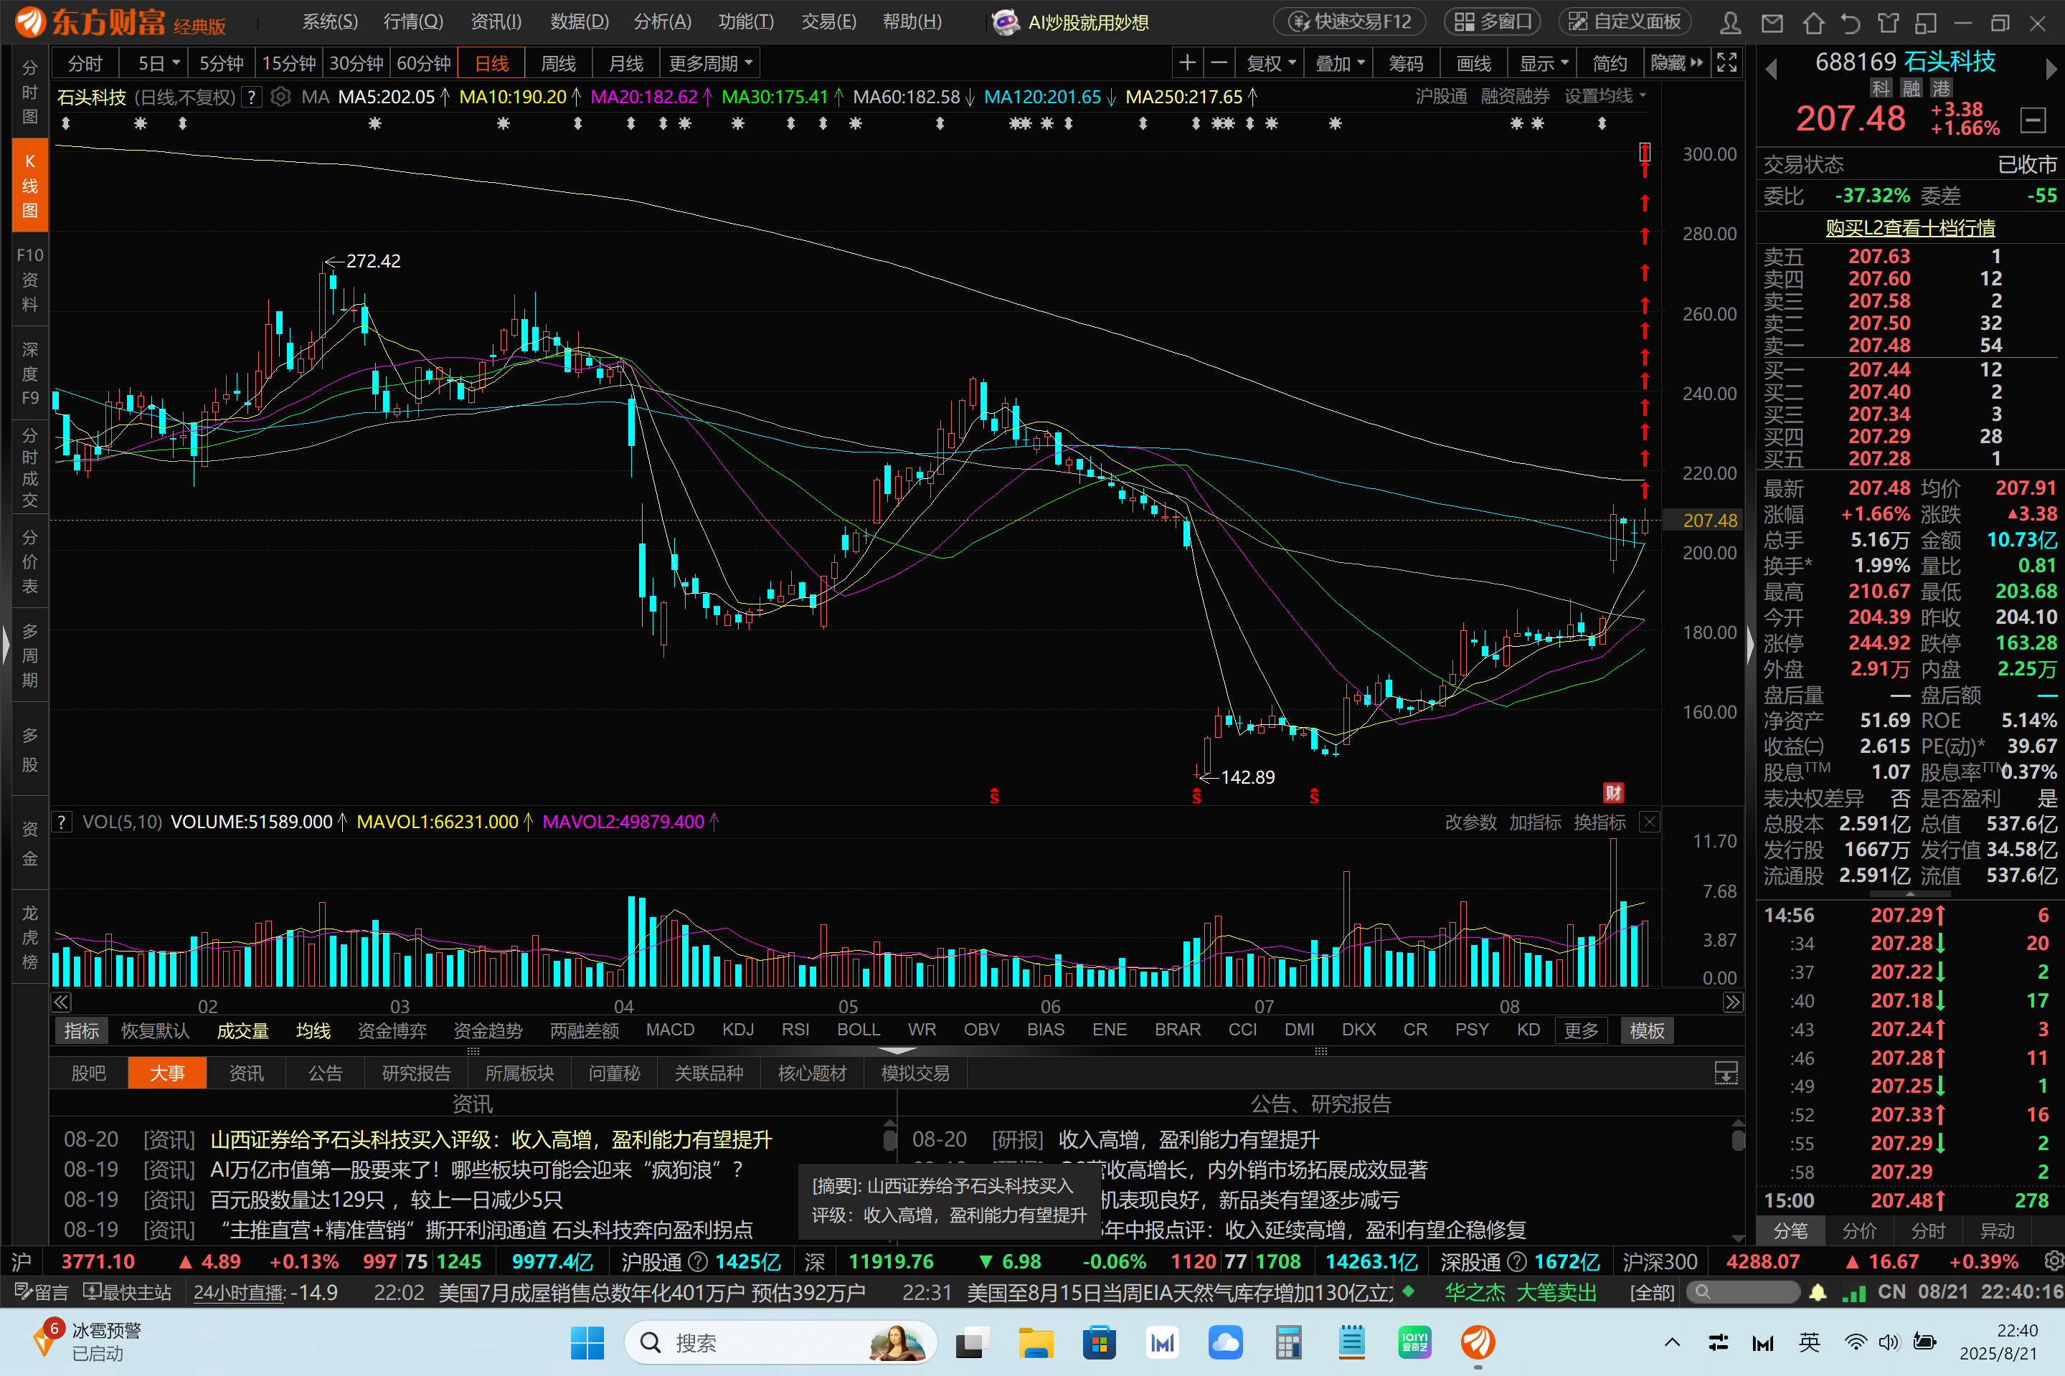
Task: Collapse the bottom news panel icon
Action: pyautogui.click(x=1725, y=1073)
